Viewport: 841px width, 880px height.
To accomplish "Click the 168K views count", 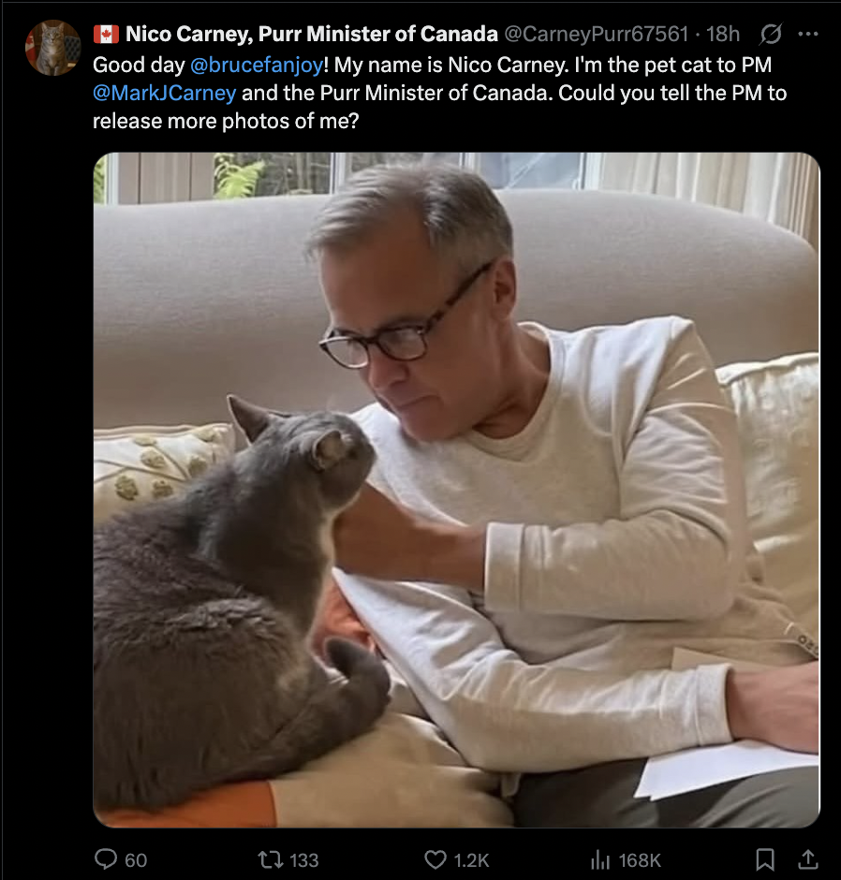I will pos(640,860).
